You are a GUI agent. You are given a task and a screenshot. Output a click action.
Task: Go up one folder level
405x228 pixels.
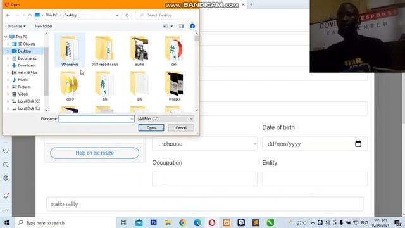30,15
